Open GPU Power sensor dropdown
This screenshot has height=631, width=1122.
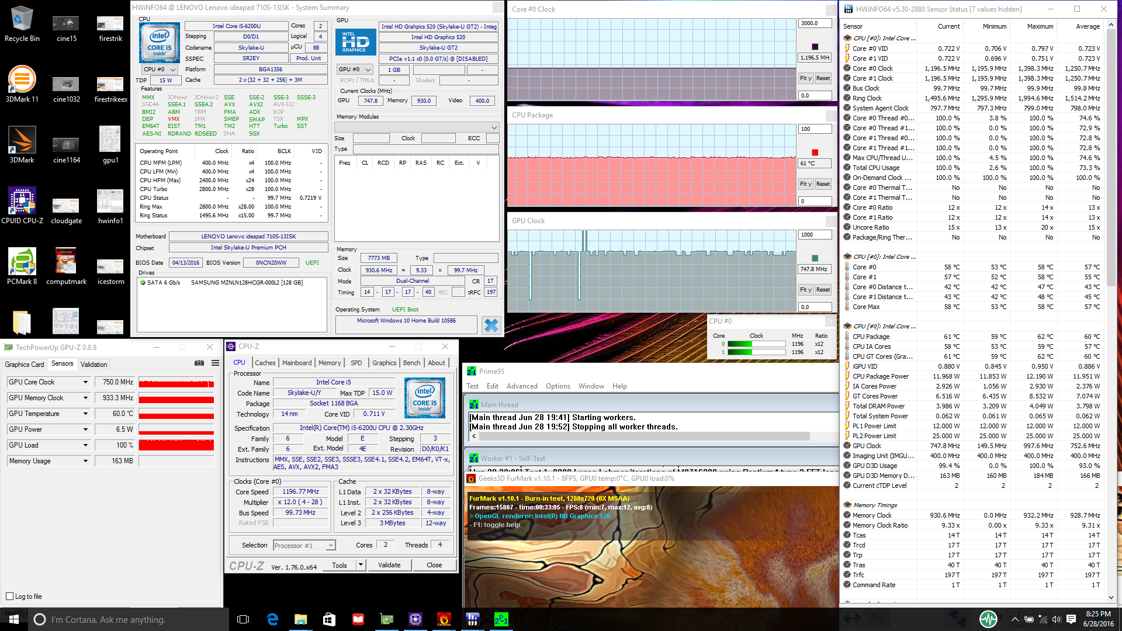pos(85,429)
